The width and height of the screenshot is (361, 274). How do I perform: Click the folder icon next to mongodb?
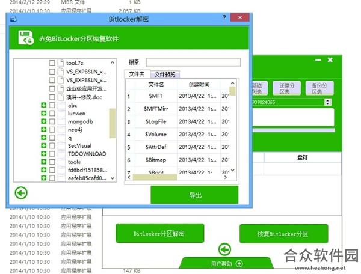click(x=61, y=121)
